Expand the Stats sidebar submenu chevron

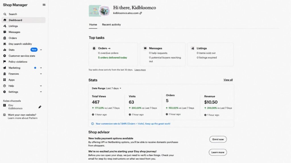tap(41, 50)
